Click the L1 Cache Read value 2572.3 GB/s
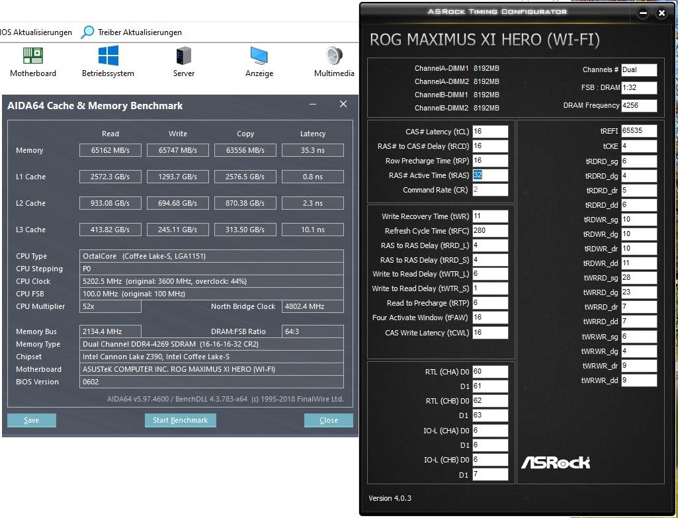Viewport: 678px width, 518px height. tap(110, 177)
